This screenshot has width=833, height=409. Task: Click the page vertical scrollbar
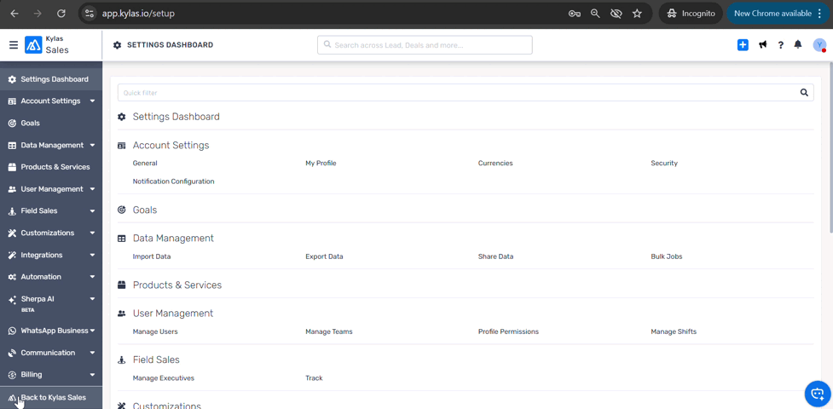[830, 149]
